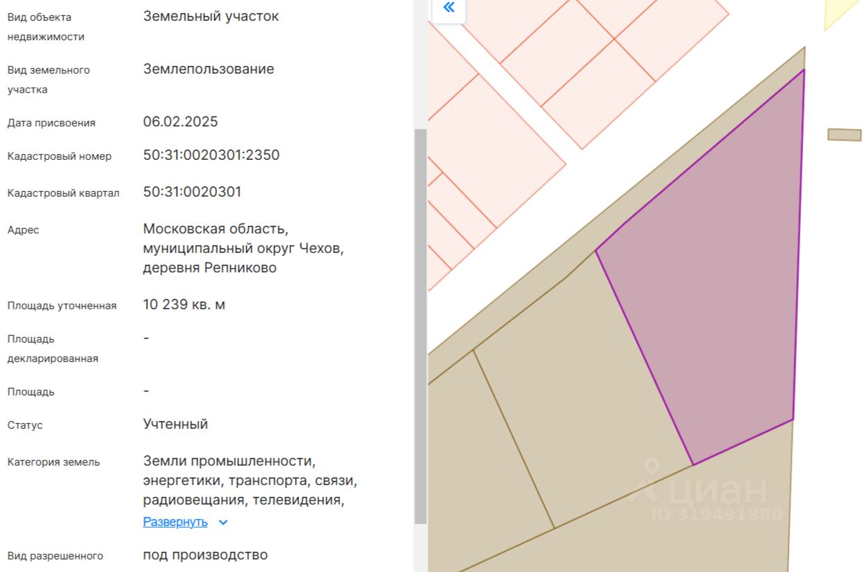The width and height of the screenshot is (867, 572).
Task: Collapse the info panel with double-chevron icon
Action: coord(448,8)
